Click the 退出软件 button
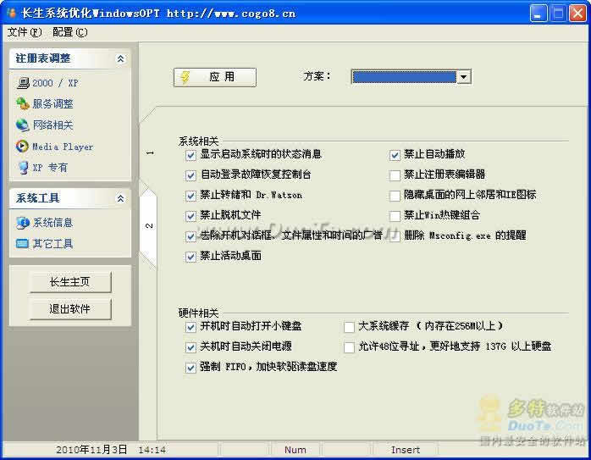This screenshot has width=591, height=460. tap(70, 309)
